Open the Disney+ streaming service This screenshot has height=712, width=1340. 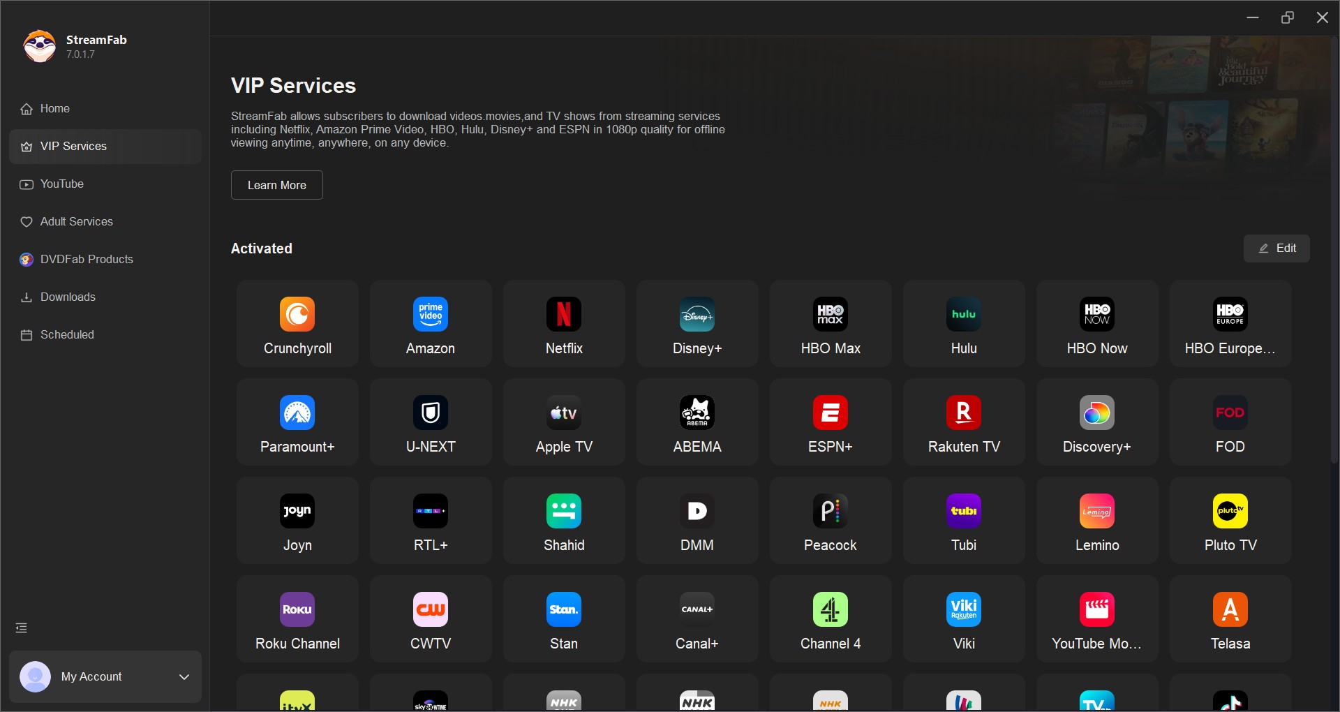click(697, 323)
